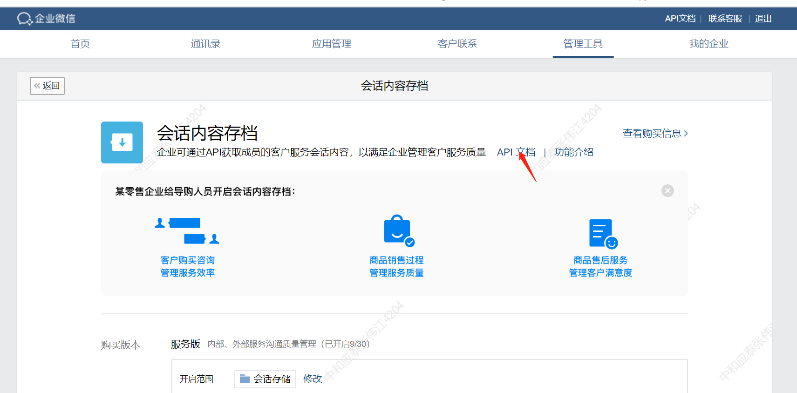The height and width of the screenshot is (393, 797).
Task: Open the 首页 tab
Action: click(x=80, y=44)
